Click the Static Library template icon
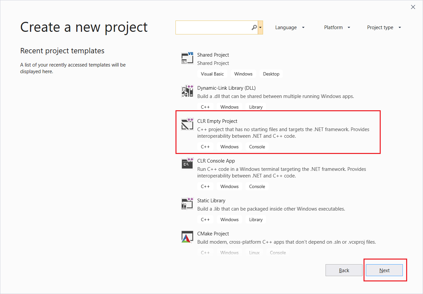Viewport: 423px width, 294px height. tap(187, 204)
